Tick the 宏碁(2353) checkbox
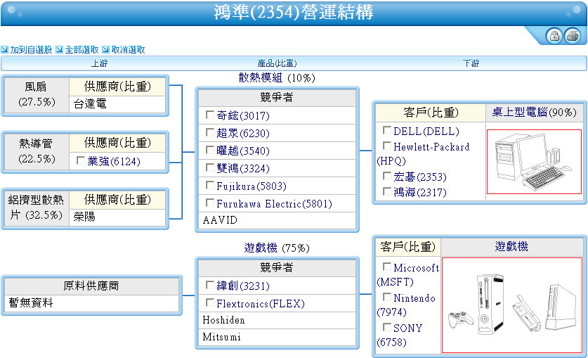The width and height of the screenshot is (588, 358). pos(387,176)
